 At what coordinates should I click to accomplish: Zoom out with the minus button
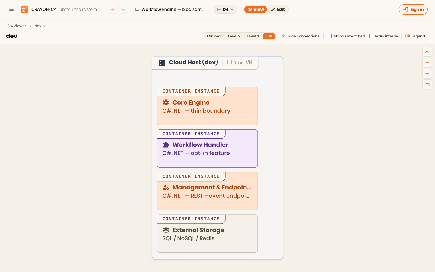pyautogui.click(x=427, y=73)
